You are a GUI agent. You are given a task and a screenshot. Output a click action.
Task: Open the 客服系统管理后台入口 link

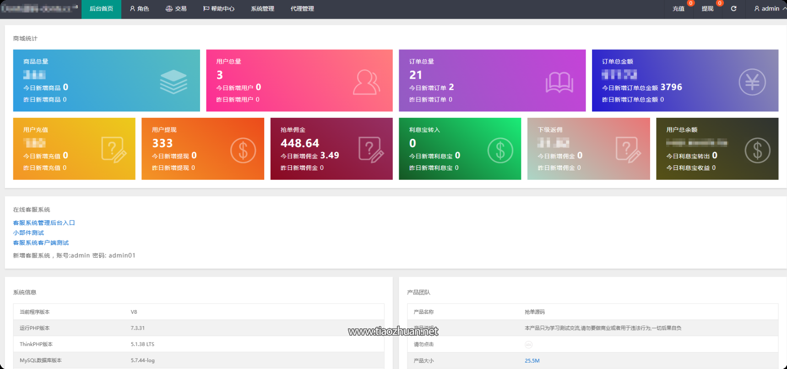[x=44, y=223]
